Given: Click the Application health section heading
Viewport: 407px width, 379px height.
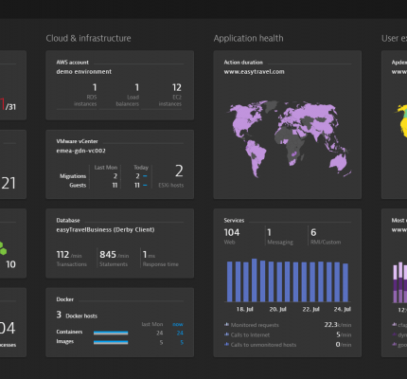Looking at the screenshot, I should pyautogui.click(x=248, y=38).
